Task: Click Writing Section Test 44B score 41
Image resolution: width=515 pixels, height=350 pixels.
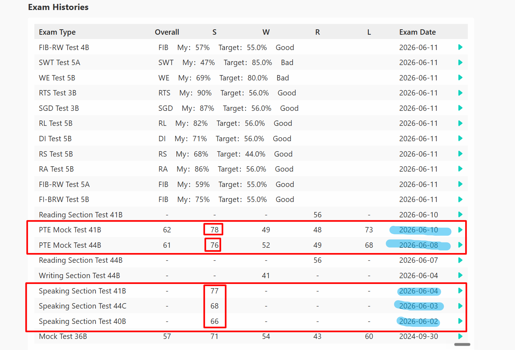Action: [x=266, y=276]
